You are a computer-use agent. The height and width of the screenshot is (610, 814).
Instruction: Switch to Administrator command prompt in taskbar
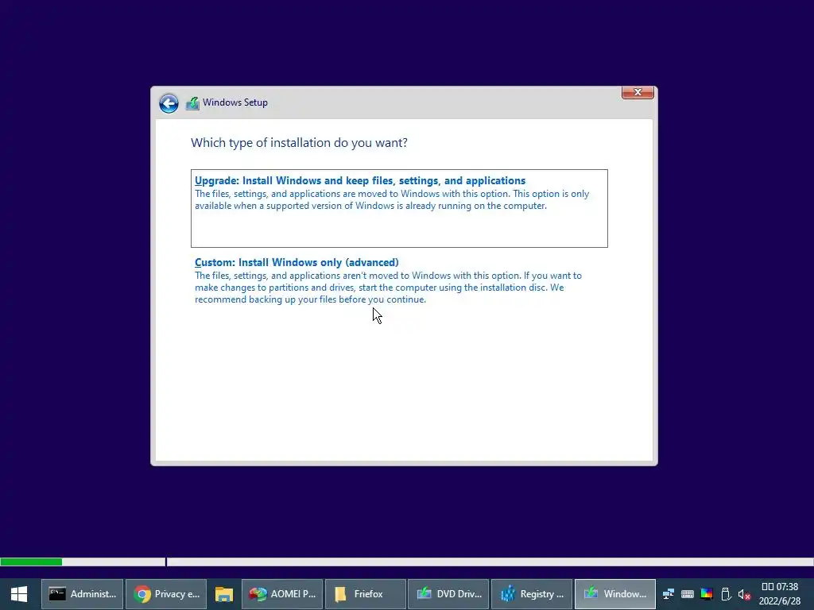(x=83, y=594)
